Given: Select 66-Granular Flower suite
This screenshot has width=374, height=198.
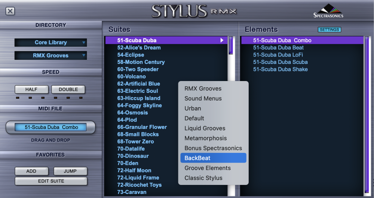Looking at the screenshot, I should pos(142,127).
